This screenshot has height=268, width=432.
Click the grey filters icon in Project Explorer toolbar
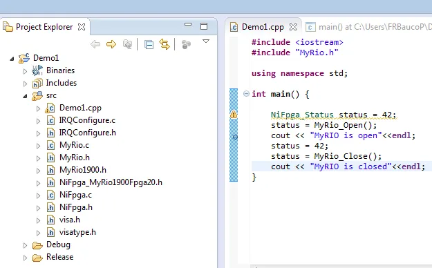[x=186, y=44]
